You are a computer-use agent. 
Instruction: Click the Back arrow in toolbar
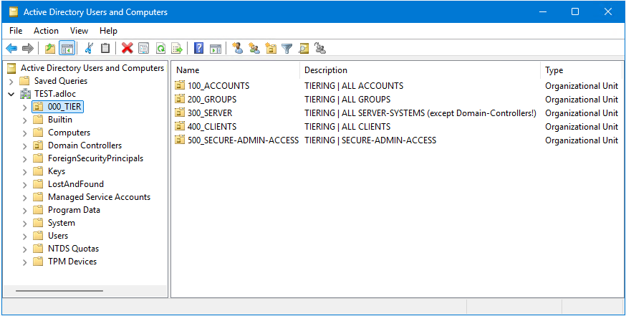coord(11,49)
